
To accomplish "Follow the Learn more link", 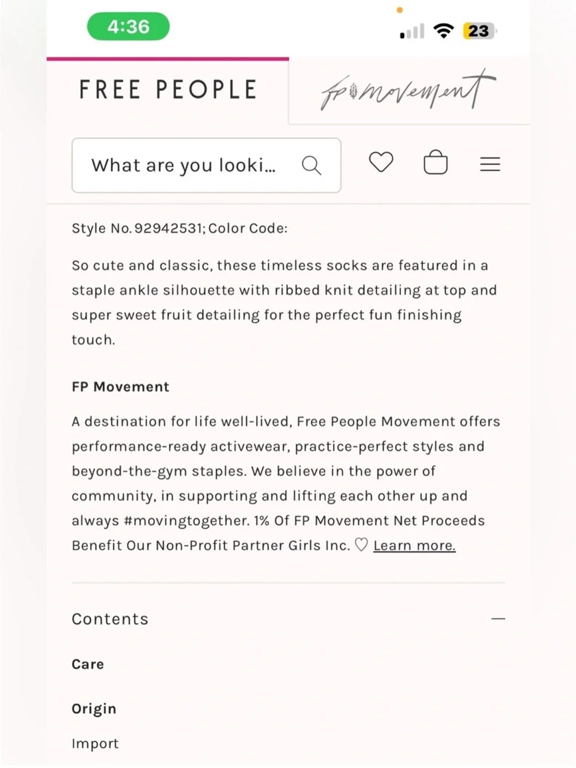I will click(x=414, y=545).
